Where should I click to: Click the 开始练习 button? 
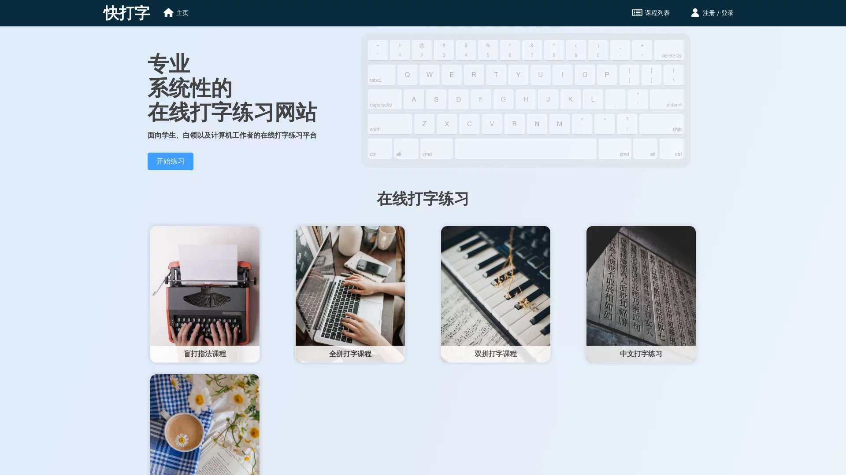[x=170, y=161]
